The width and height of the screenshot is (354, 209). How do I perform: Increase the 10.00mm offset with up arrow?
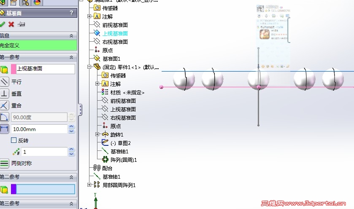(71, 127)
